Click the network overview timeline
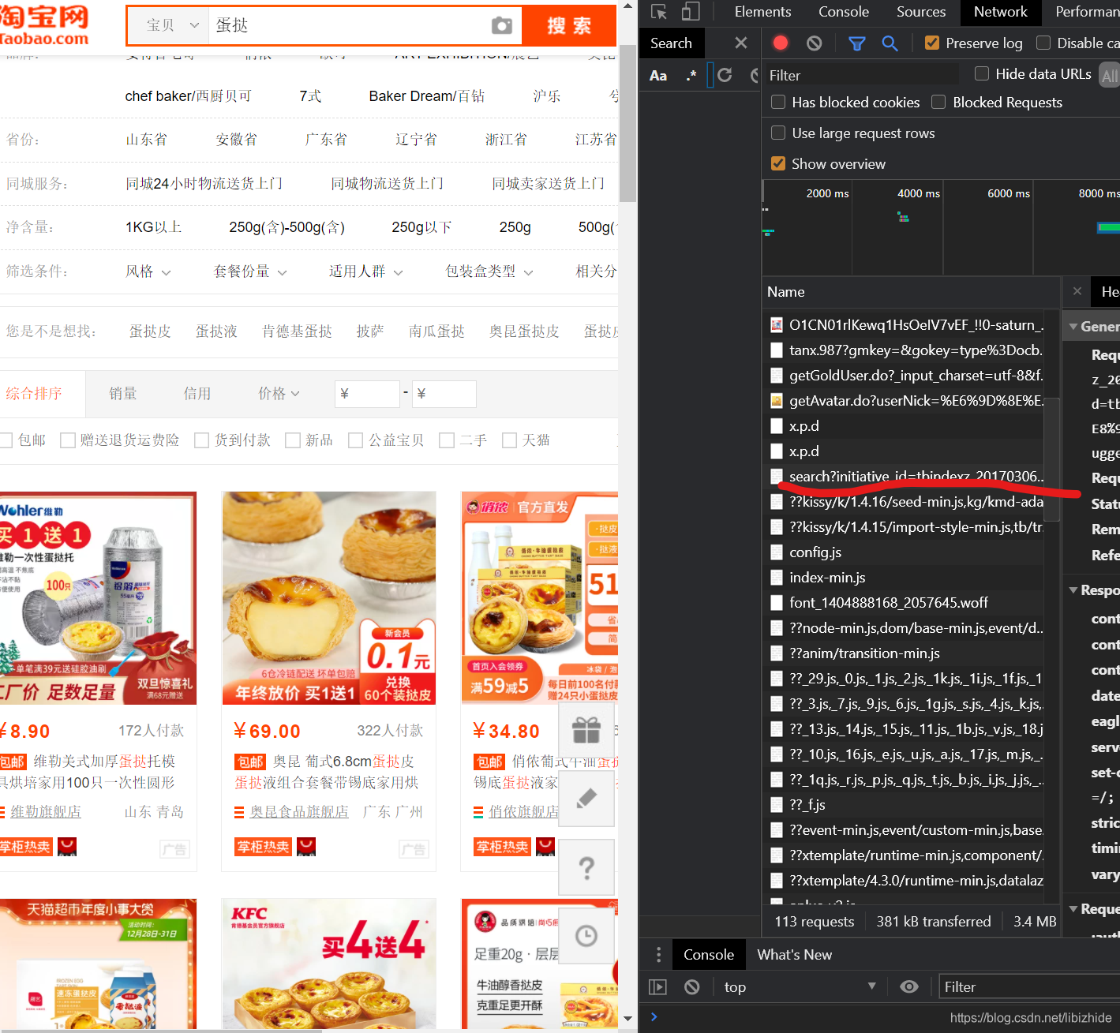 click(x=941, y=228)
